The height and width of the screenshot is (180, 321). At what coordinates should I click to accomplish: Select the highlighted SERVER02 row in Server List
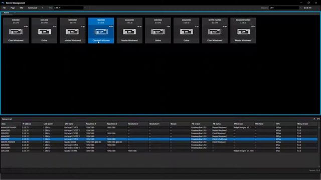pyautogui.click(x=159, y=139)
